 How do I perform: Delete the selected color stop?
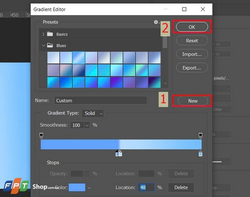tap(181, 187)
